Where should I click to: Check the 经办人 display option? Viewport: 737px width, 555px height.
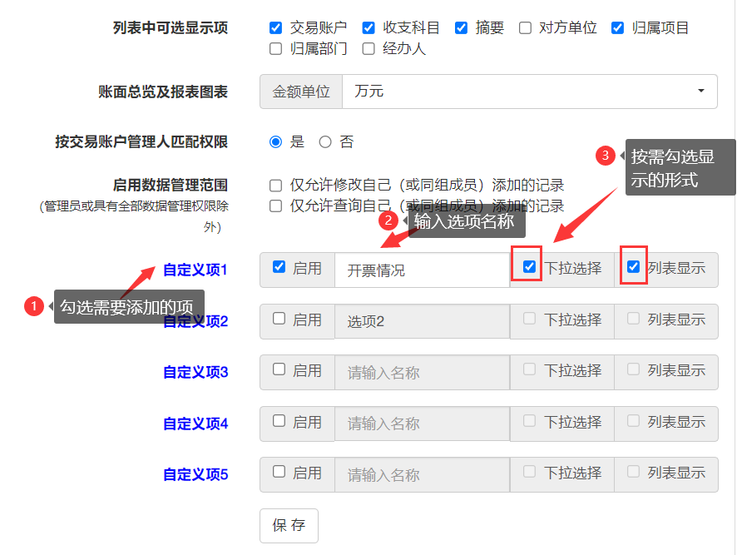(368, 49)
